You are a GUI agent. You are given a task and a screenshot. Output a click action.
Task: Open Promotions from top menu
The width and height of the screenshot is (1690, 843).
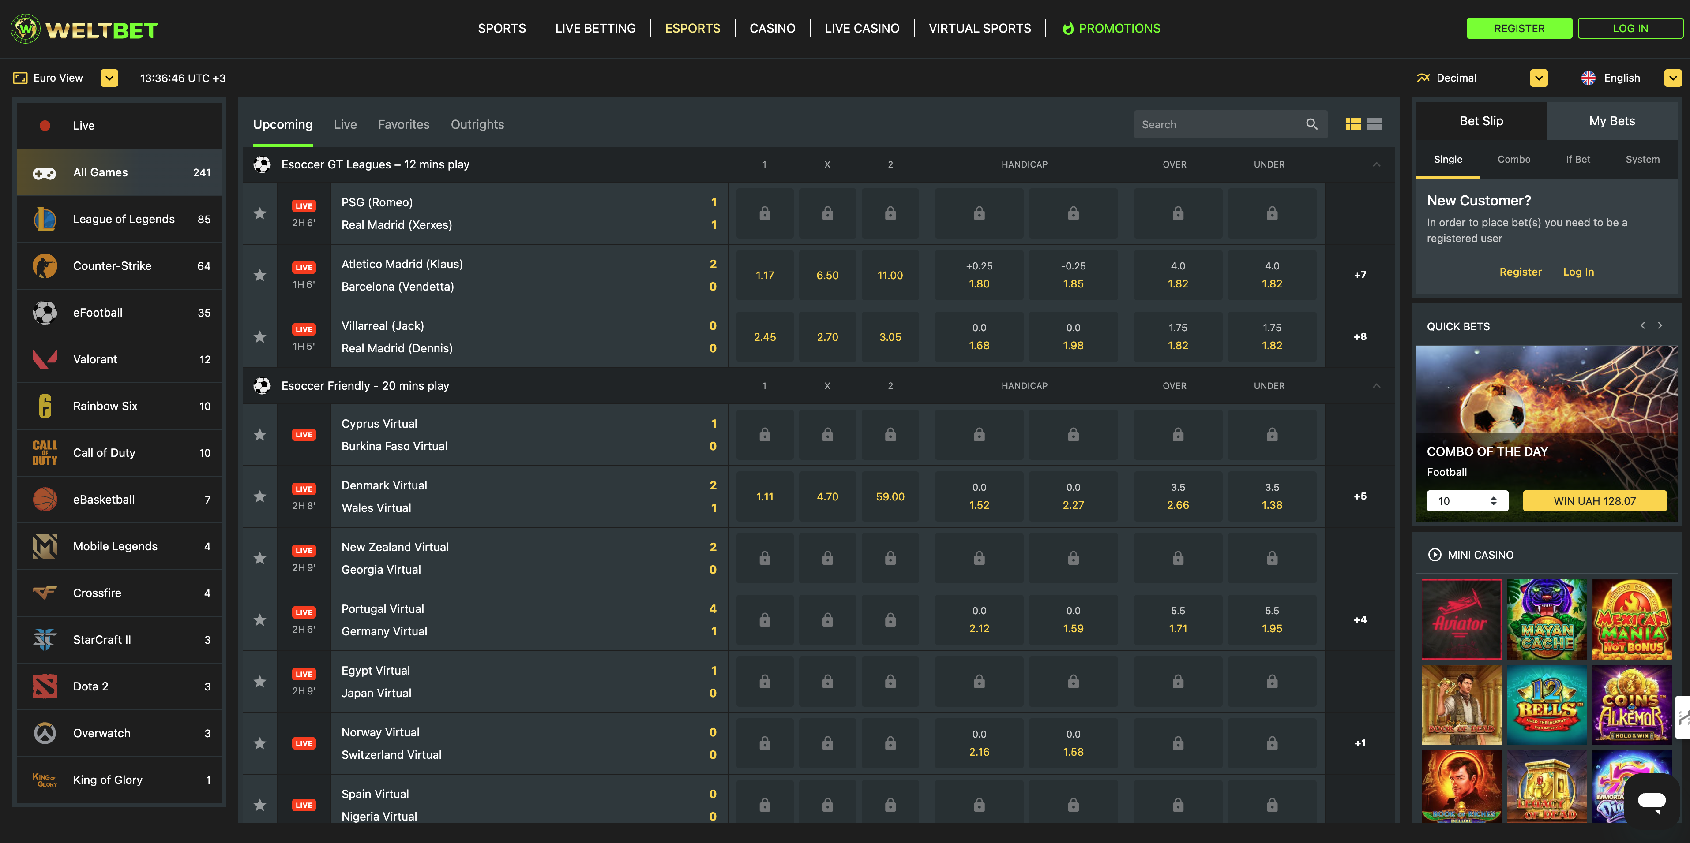(x=1112, y=28)
